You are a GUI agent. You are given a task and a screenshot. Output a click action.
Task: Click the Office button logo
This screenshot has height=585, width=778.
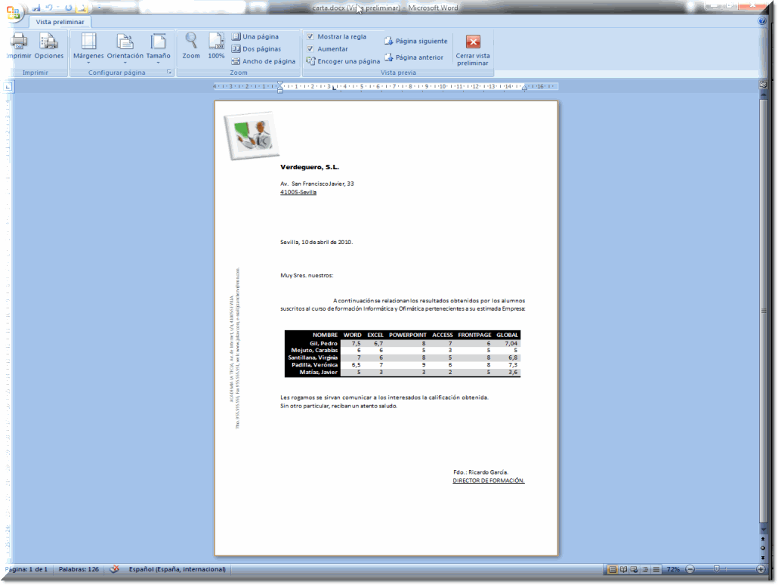[x=14, y=12]
